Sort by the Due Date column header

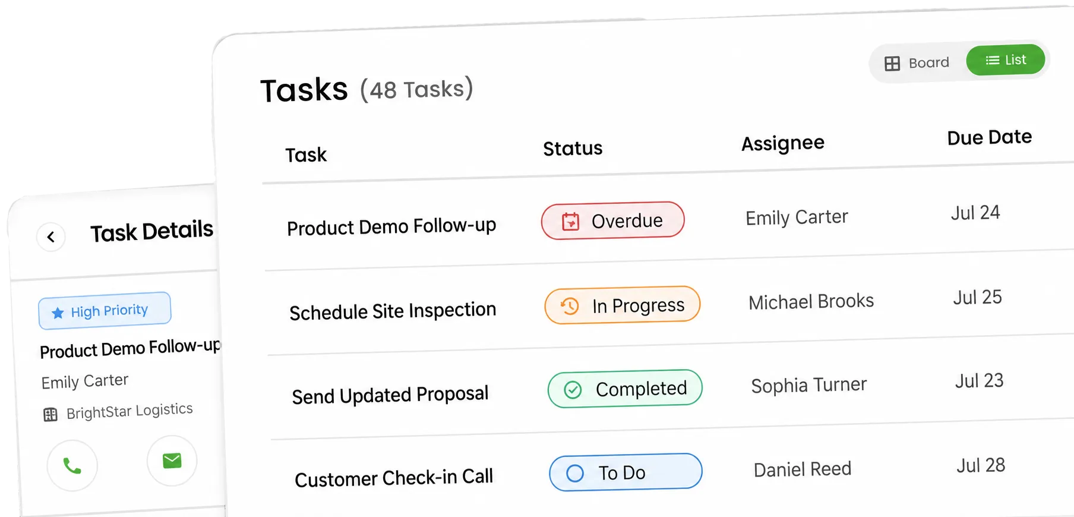[989, 137]
